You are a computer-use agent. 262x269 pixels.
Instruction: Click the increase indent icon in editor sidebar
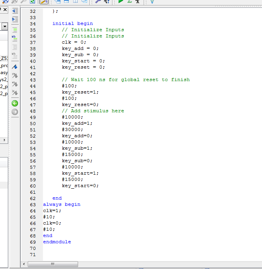15,19
